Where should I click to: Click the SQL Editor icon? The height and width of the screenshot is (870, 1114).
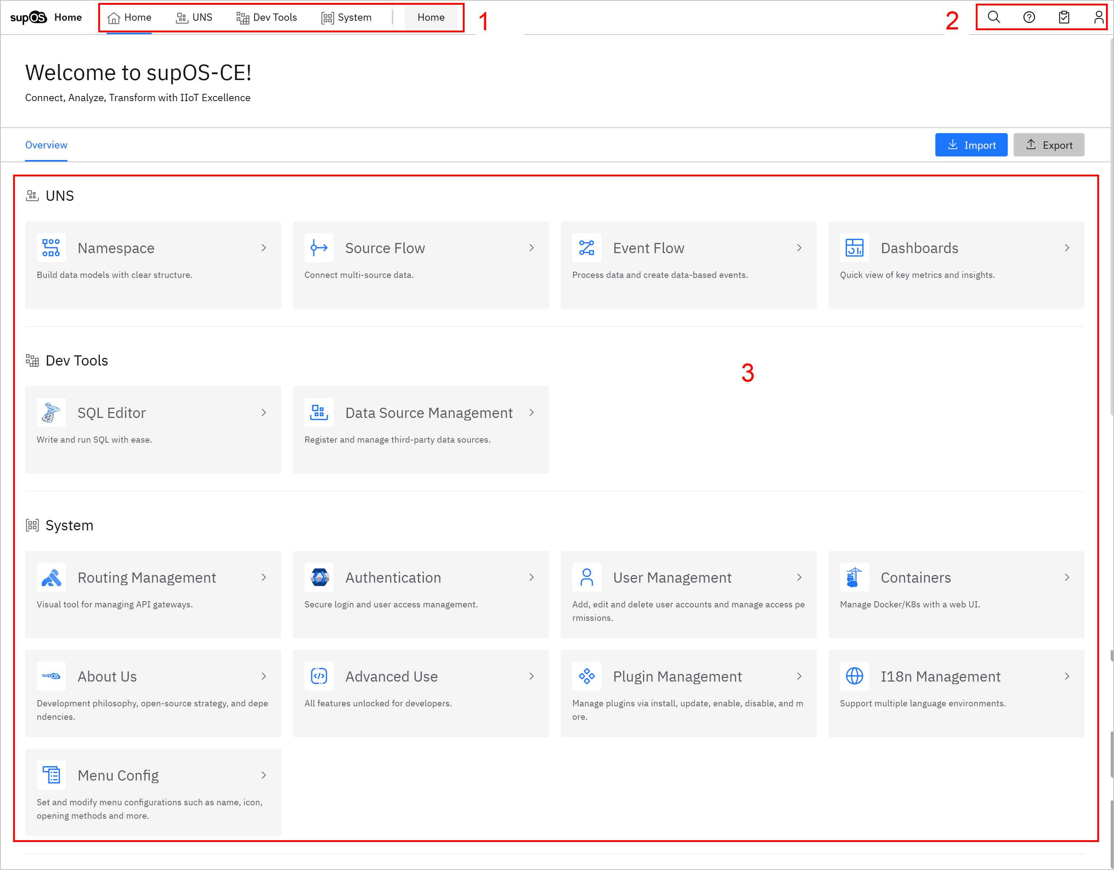51,412
